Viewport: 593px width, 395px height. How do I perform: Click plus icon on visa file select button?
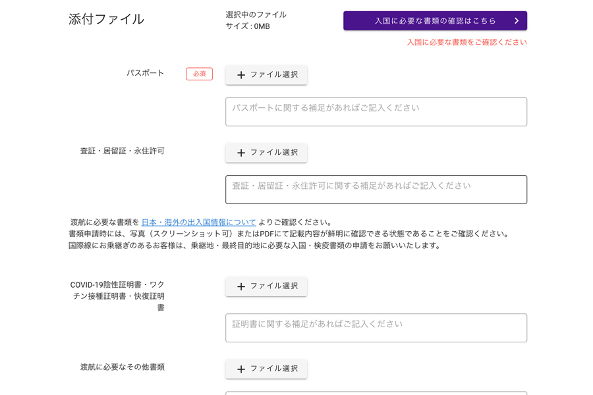pyautogui.click(x=241, y=153)
